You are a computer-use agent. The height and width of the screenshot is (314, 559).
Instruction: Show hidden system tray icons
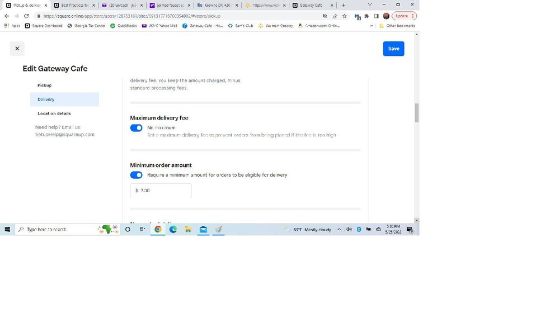tap(340, 230)
